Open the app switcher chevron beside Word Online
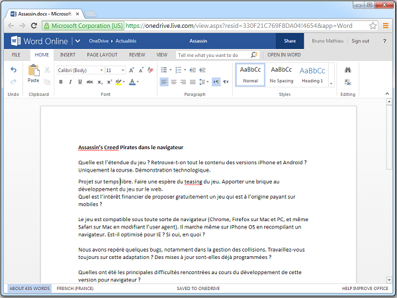This screenshot has width=397, height=298. 77,41
